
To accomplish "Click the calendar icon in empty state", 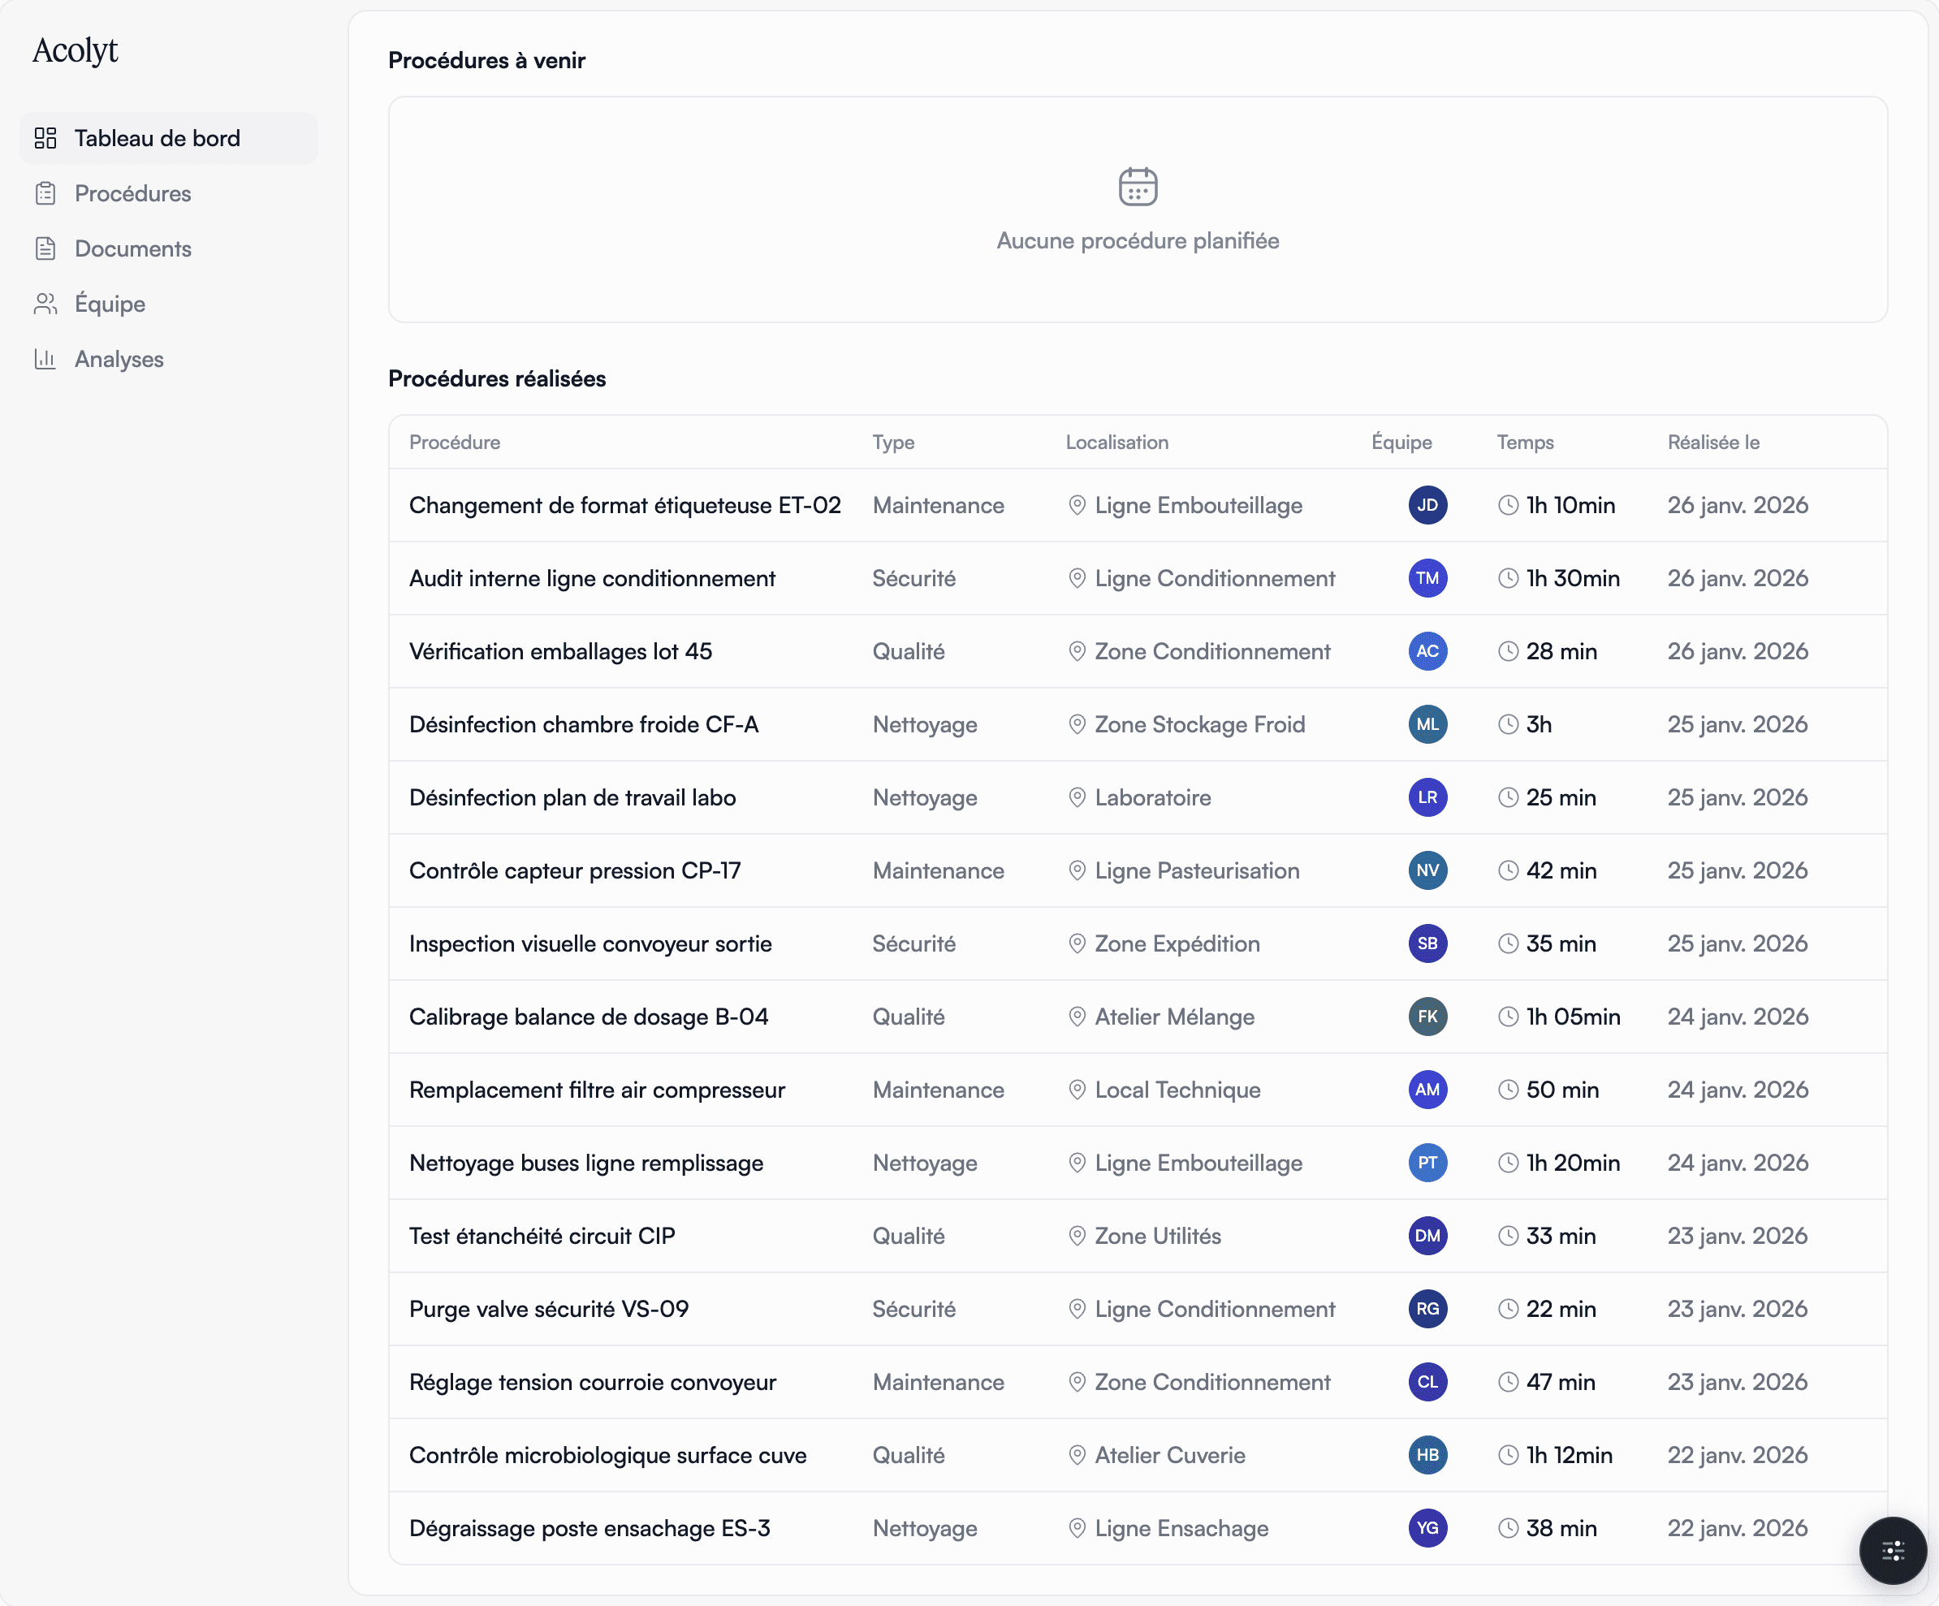I will 1138,187.
